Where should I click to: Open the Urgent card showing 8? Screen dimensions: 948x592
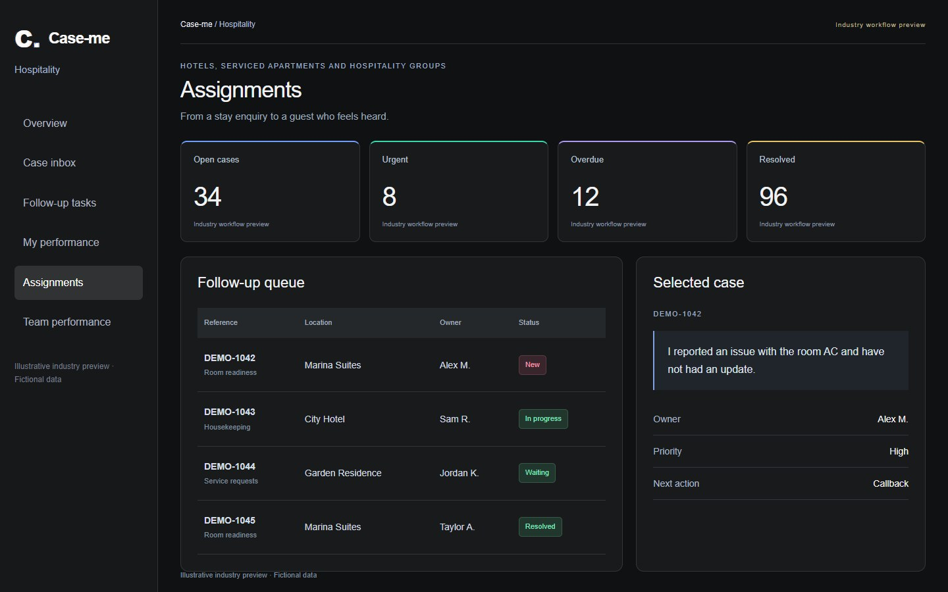(459, 191)
